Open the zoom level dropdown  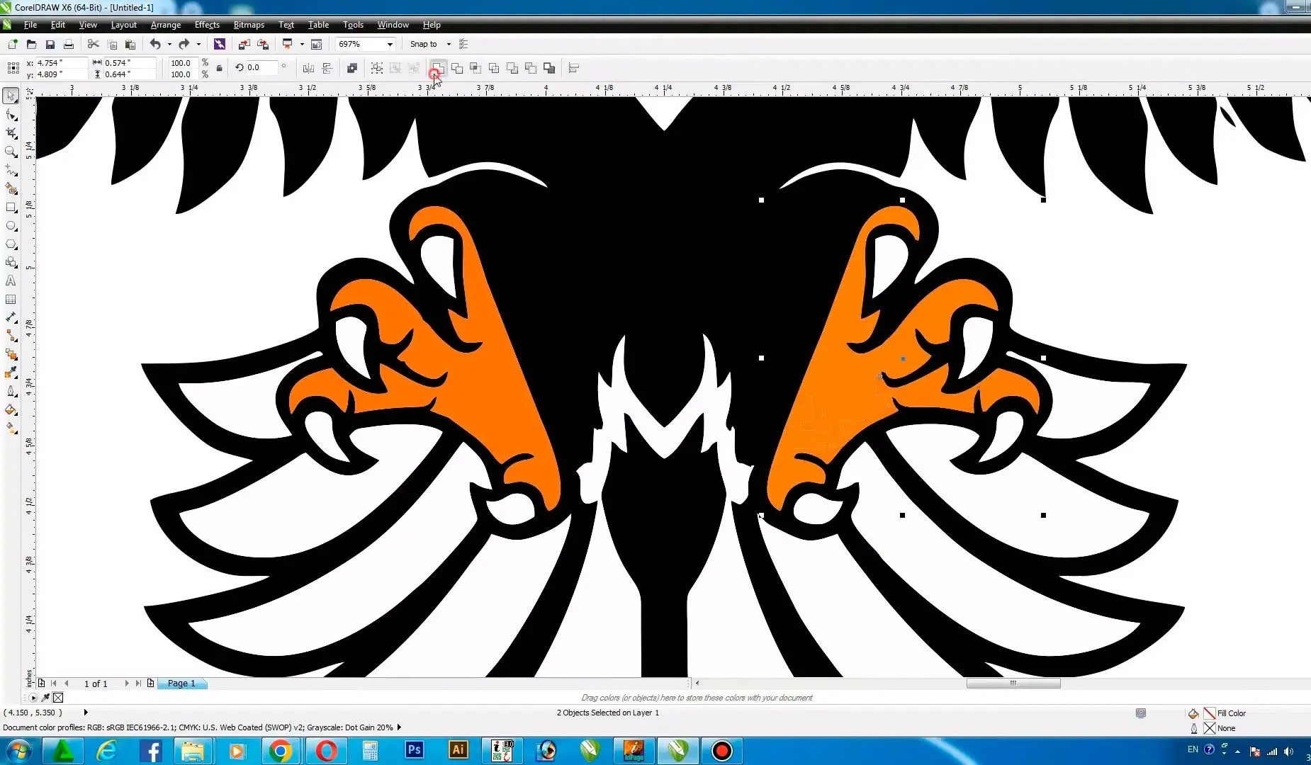tap(390, 44)
